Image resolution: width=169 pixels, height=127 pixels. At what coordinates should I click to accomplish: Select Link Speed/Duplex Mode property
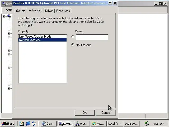43,37
